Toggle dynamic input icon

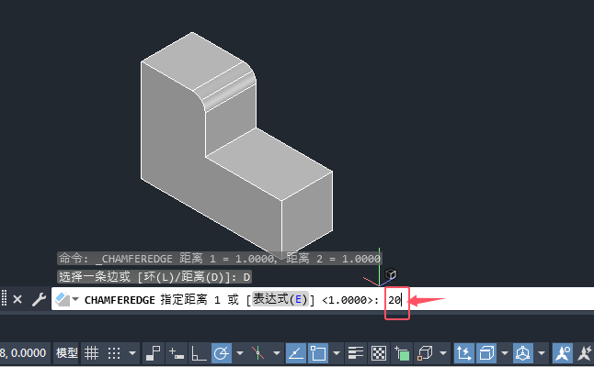coord(176,353)
